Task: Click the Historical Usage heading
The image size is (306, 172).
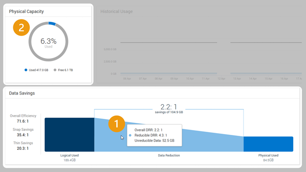Action: (116, 11)
